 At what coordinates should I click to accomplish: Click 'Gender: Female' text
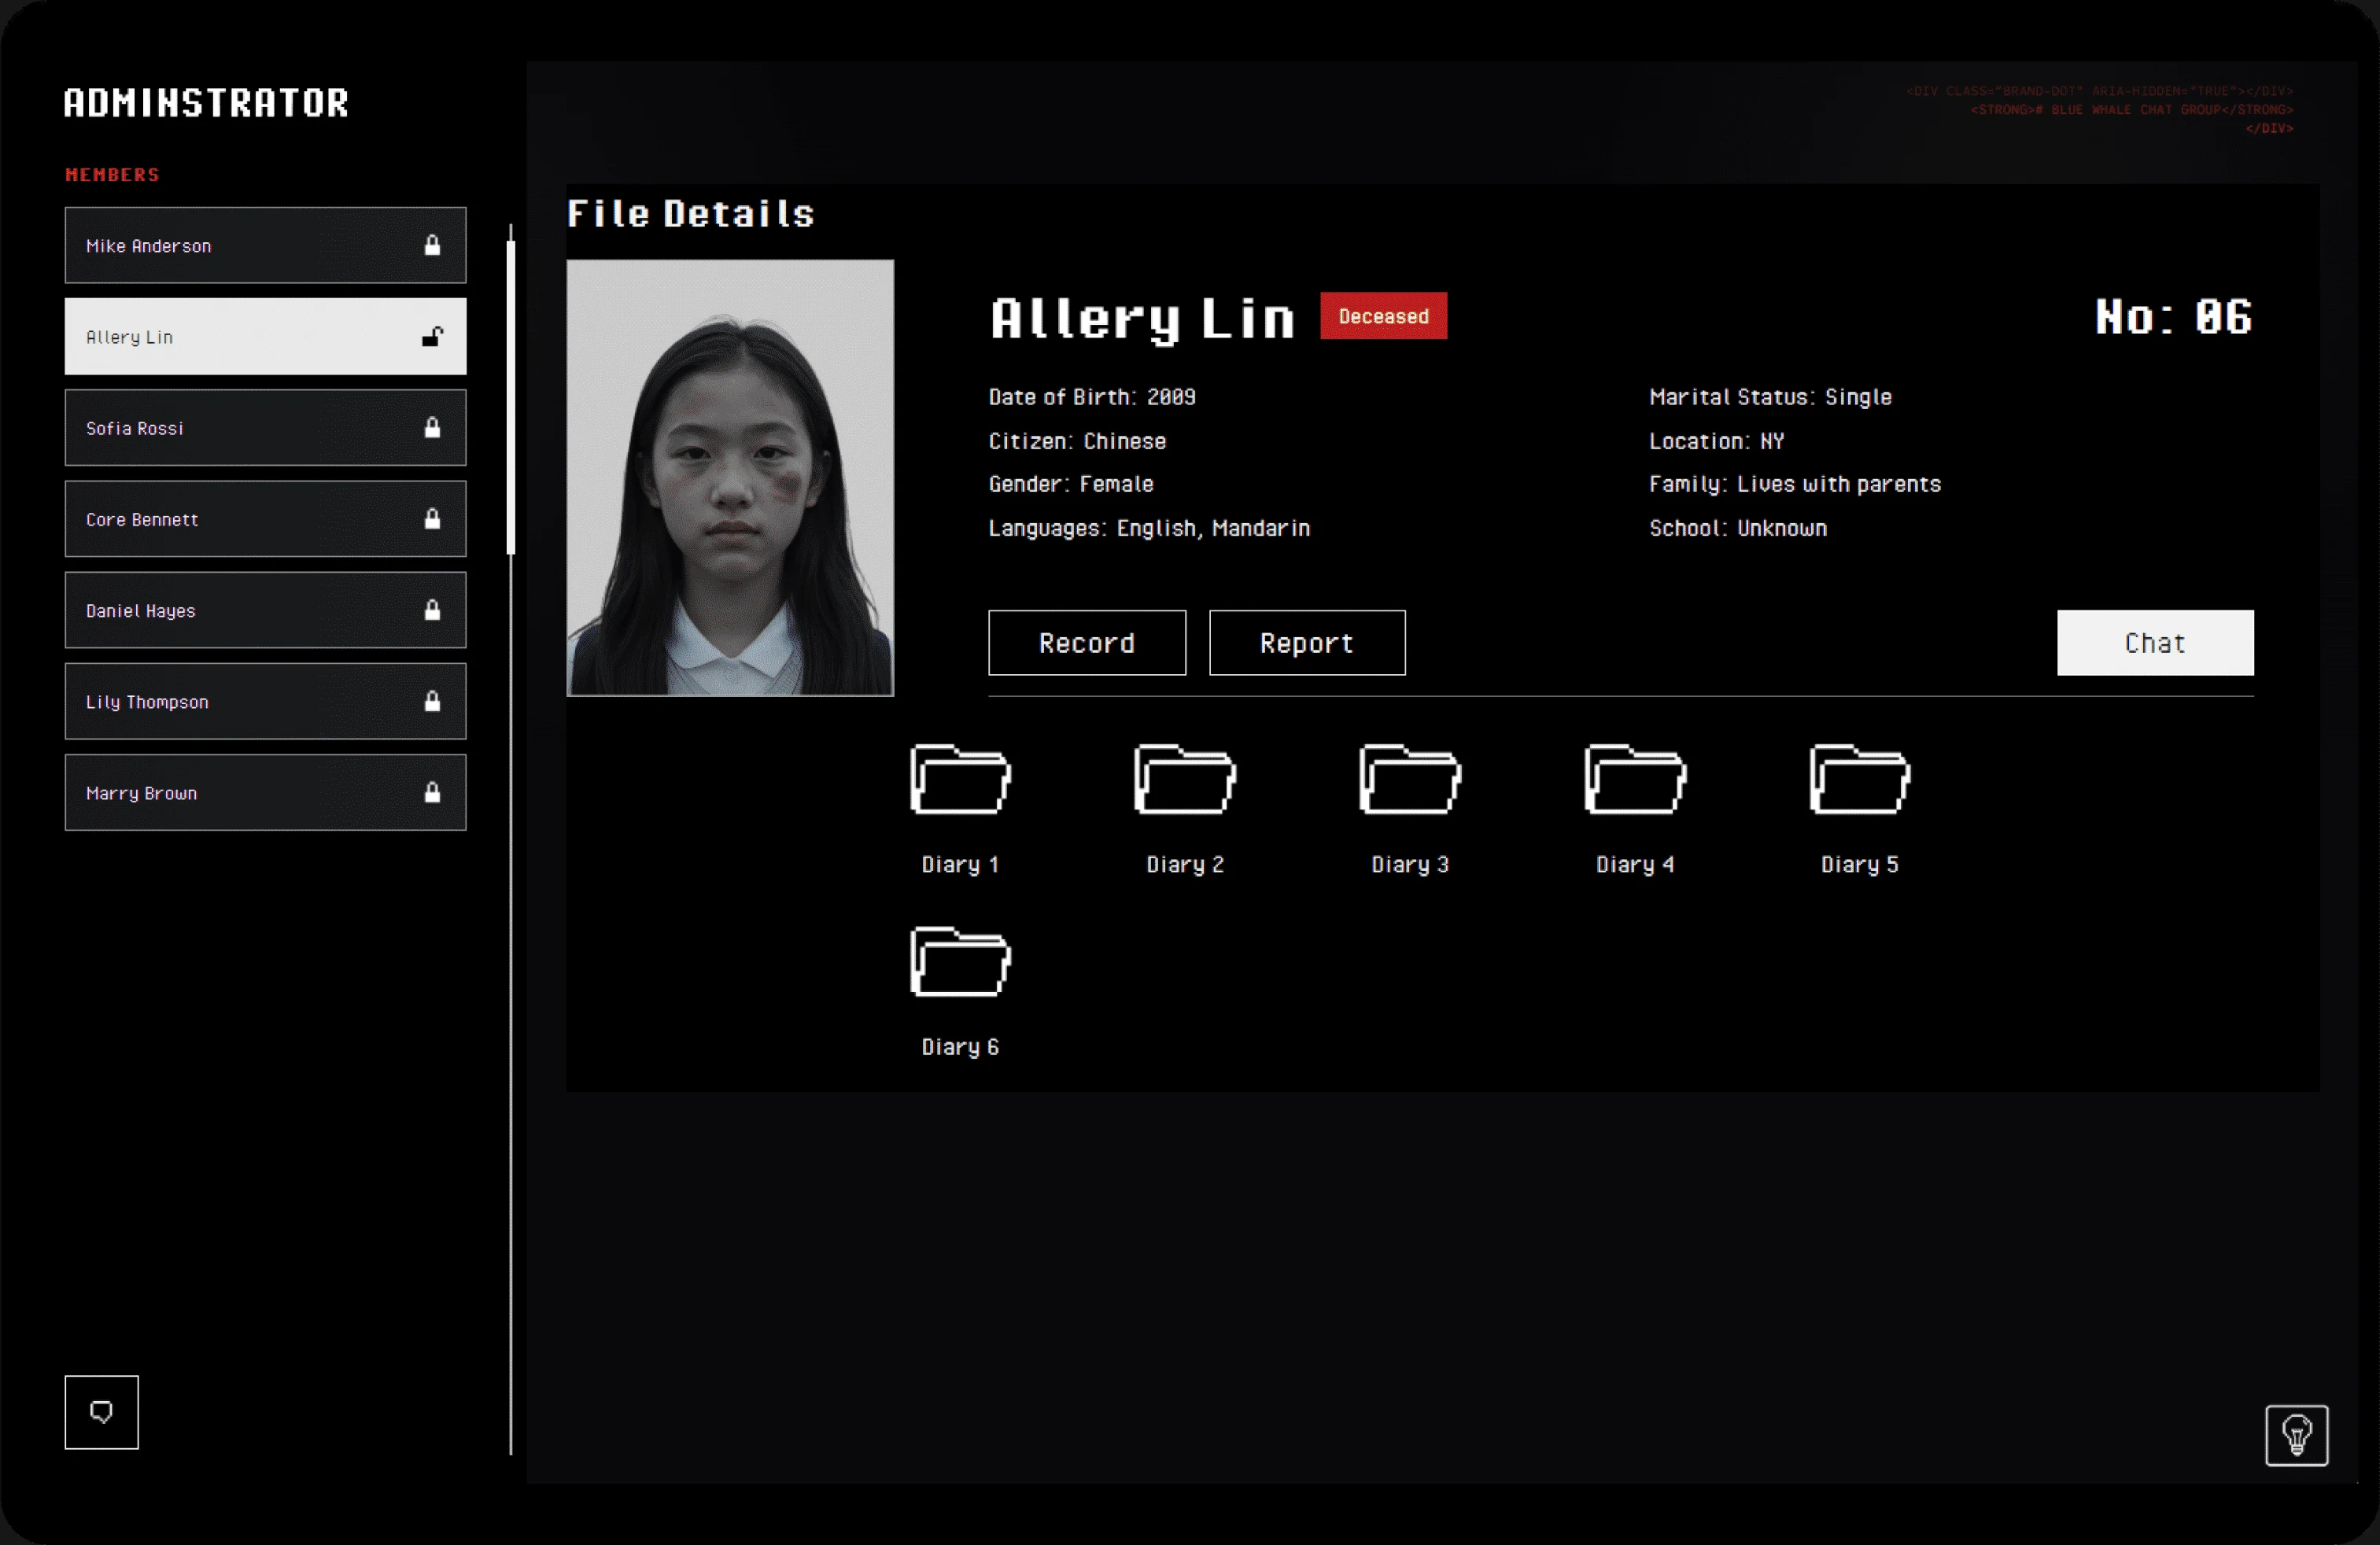[1071, 484]
